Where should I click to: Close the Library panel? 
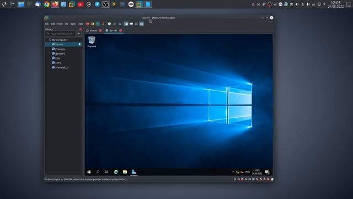click(x=81, y=29)
